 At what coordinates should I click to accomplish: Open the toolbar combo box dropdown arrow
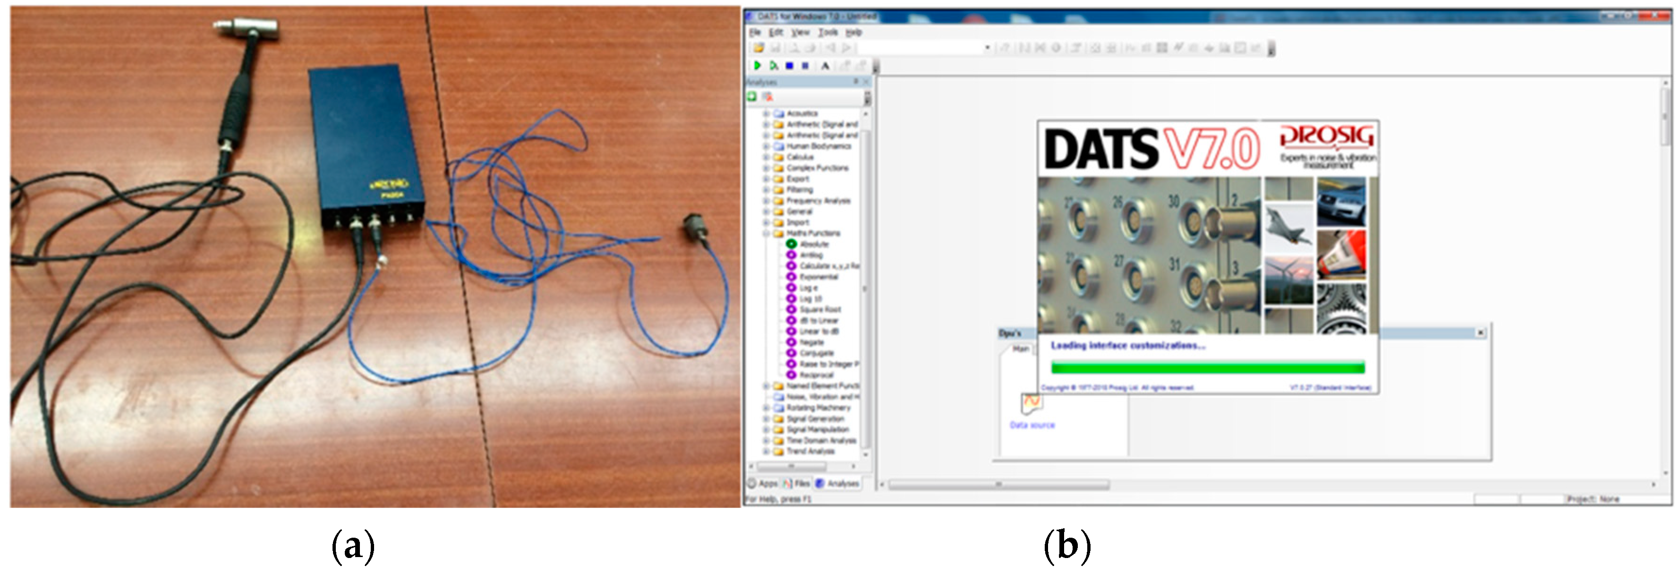pyautogui.click(x=988, y=48)
